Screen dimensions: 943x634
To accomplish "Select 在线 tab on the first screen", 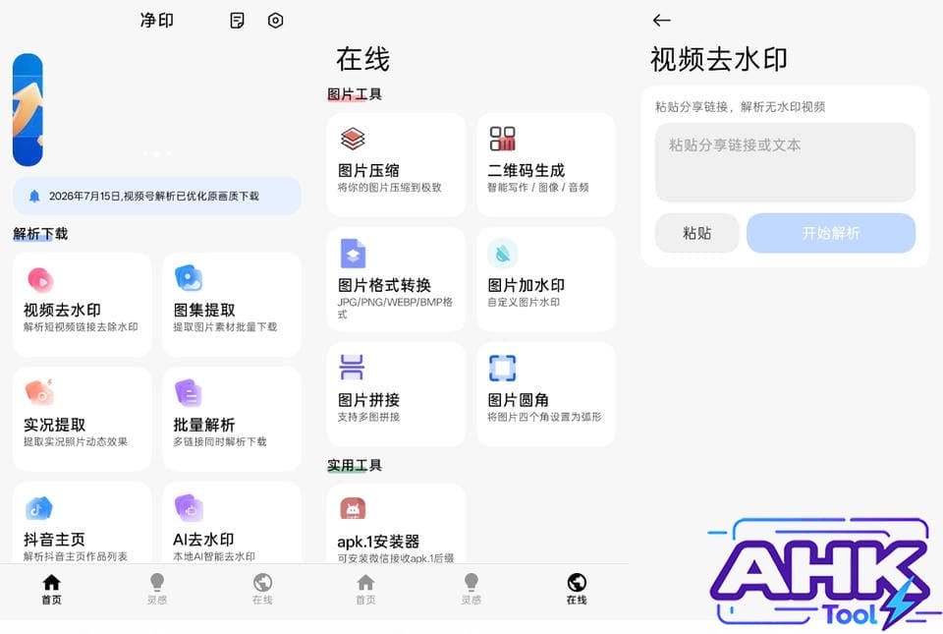I will coord(262,589).
